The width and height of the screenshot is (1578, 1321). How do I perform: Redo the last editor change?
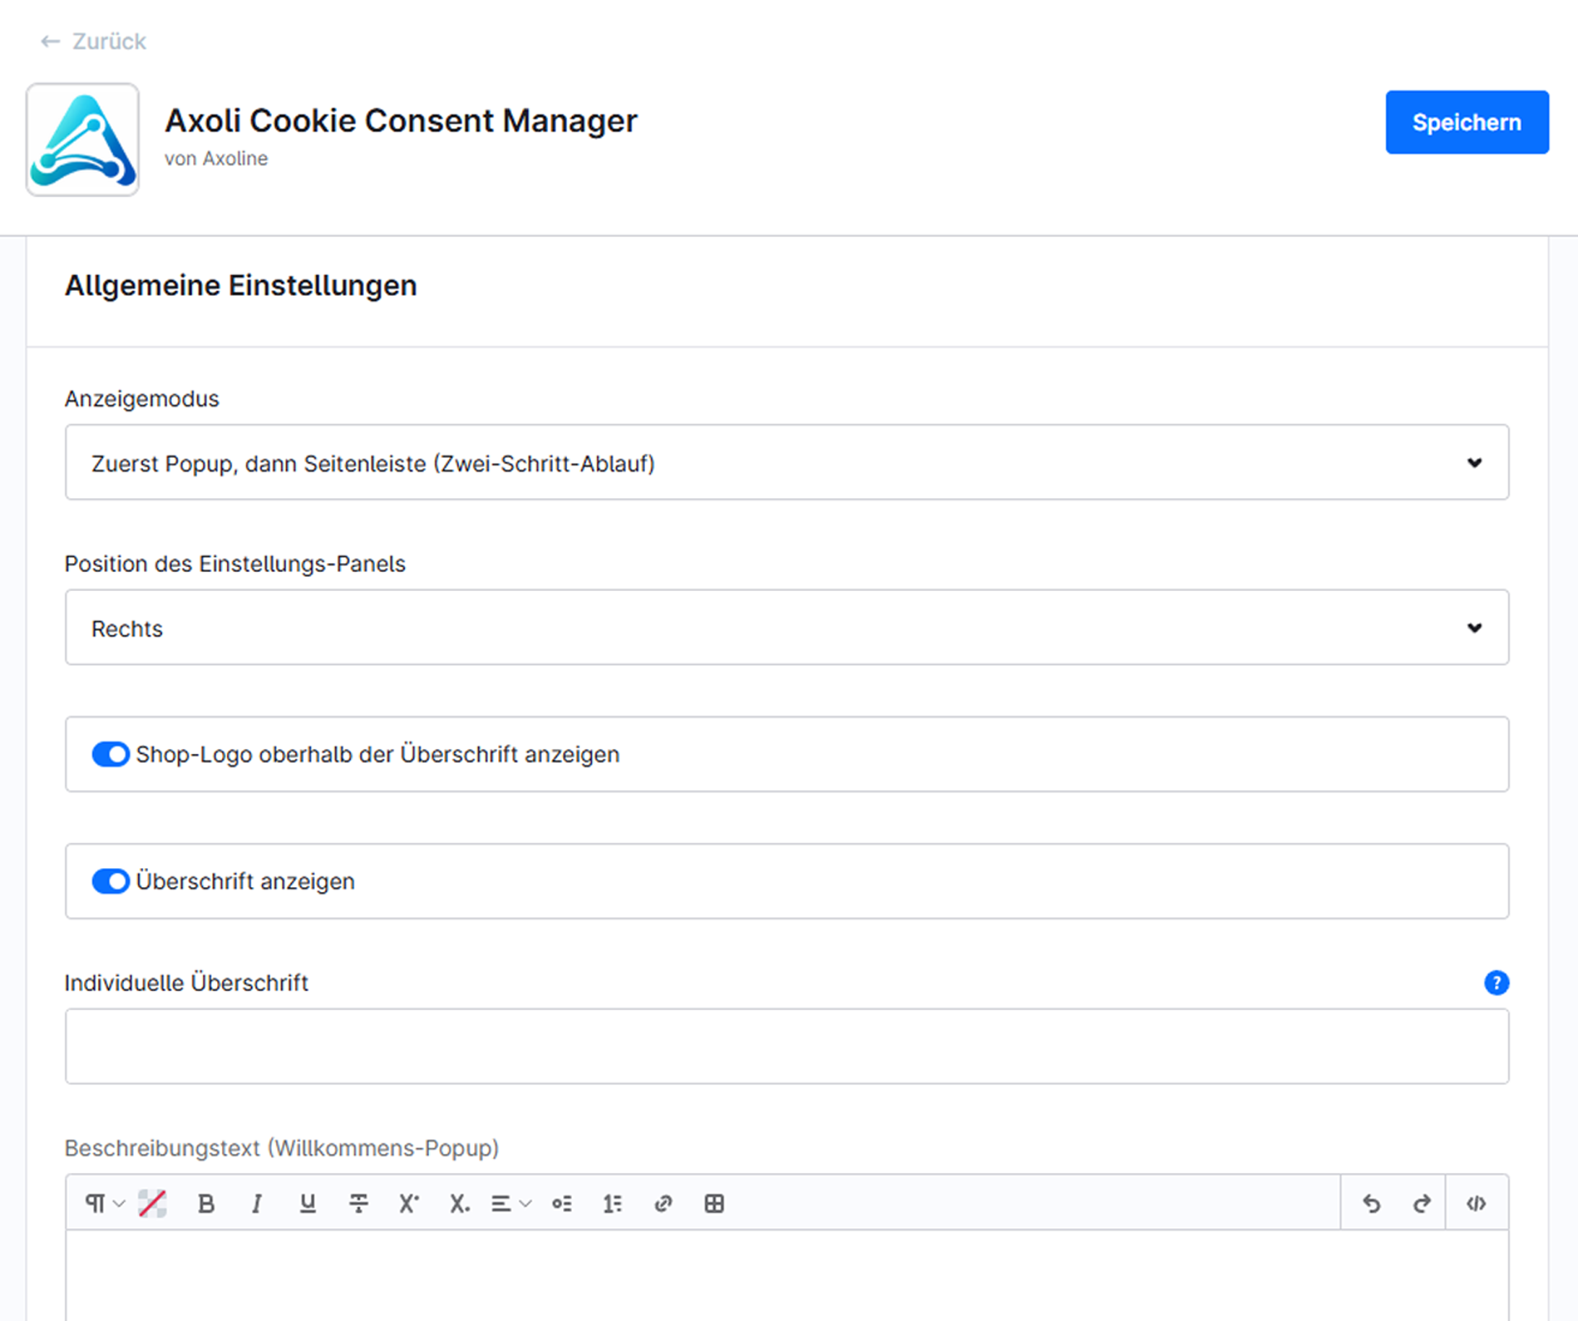click(x=1422, y=1204)
